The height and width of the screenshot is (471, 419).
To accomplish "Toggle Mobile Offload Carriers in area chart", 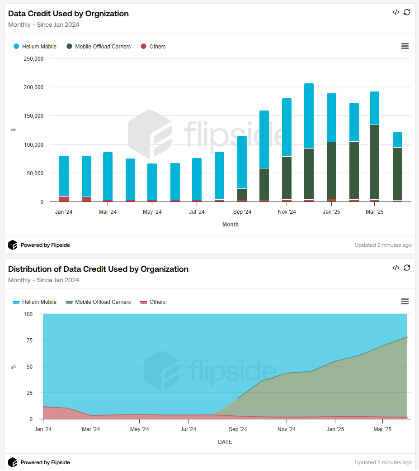I will click(103, 302).
